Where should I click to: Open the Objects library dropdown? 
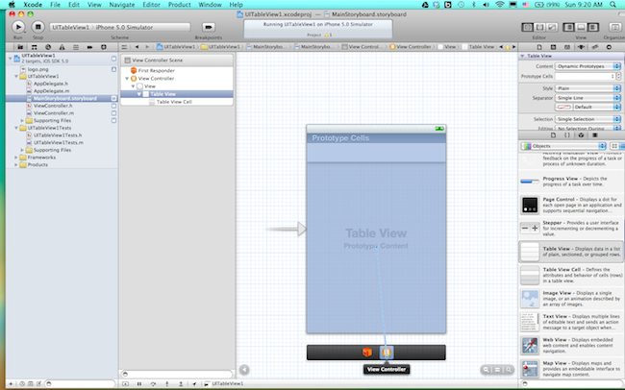[x=563, y=146]
